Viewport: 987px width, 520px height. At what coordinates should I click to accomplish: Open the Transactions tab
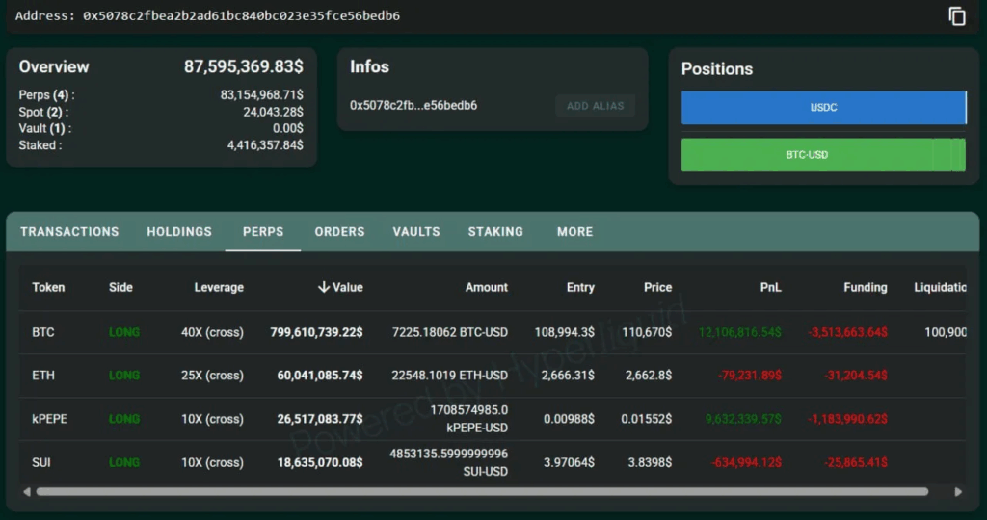point(69,232)
